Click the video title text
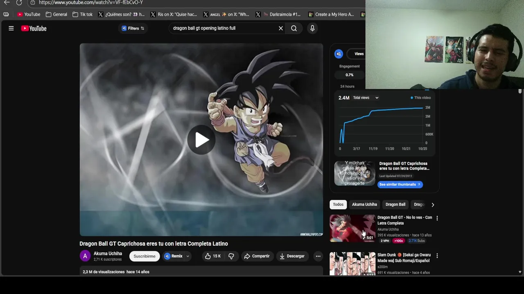The height and width of the screenshot is (294, 524). click(154, 244)
